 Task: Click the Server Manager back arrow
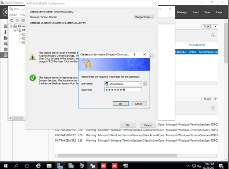(6, 12)
